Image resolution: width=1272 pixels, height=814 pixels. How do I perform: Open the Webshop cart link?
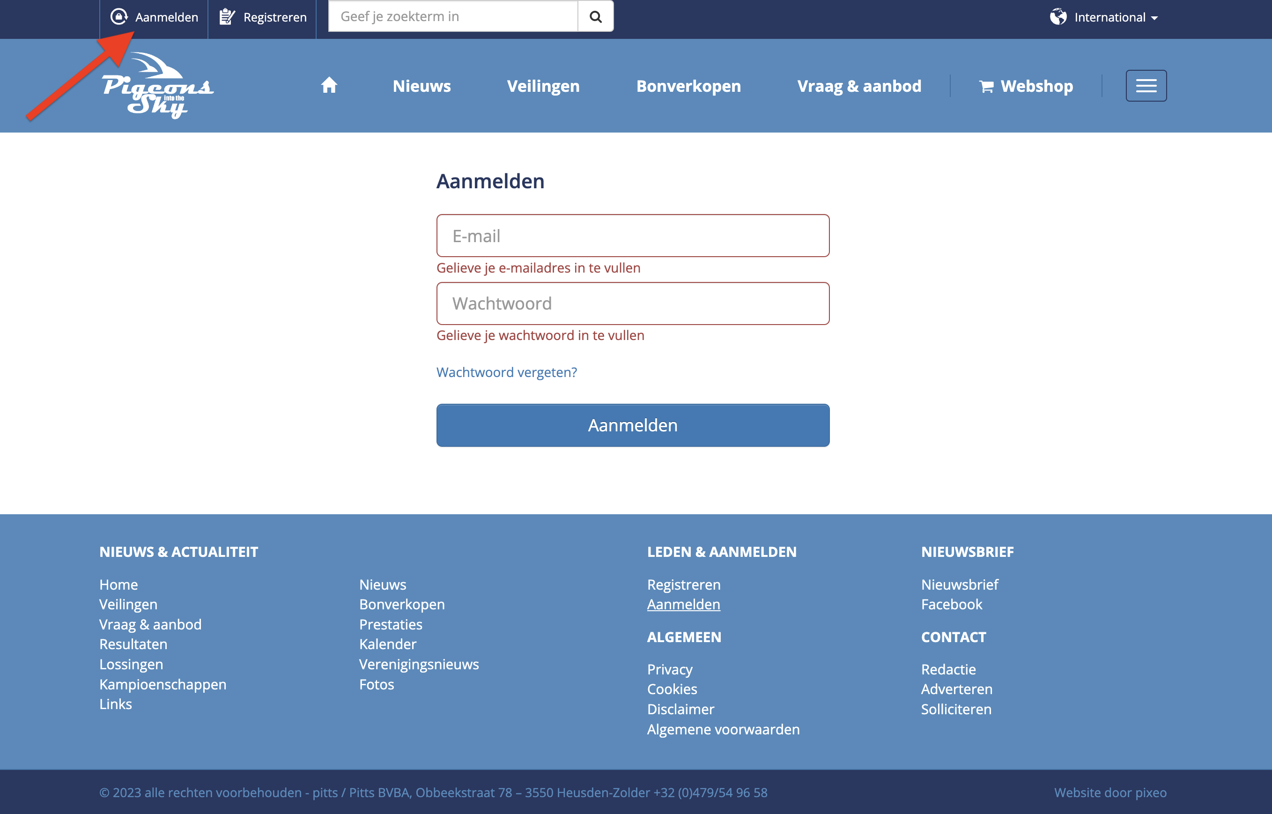point(1025,86)
